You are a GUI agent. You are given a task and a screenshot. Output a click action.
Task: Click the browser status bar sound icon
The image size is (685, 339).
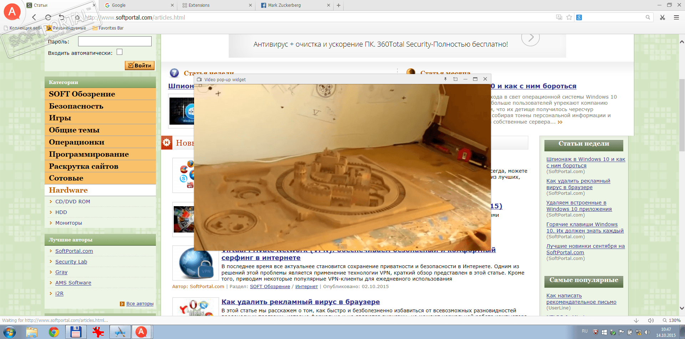click(651, 320)
